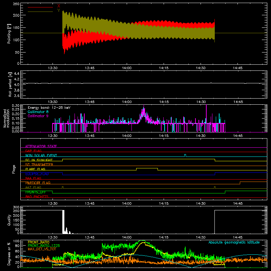This screenshot has width=271, height=271.
Task: Click the 'Normalized modulation' axis title
Action: [x=6, y=118]
